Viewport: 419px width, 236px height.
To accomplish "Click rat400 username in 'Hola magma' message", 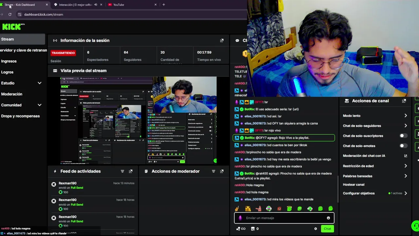I will (240, 185).
